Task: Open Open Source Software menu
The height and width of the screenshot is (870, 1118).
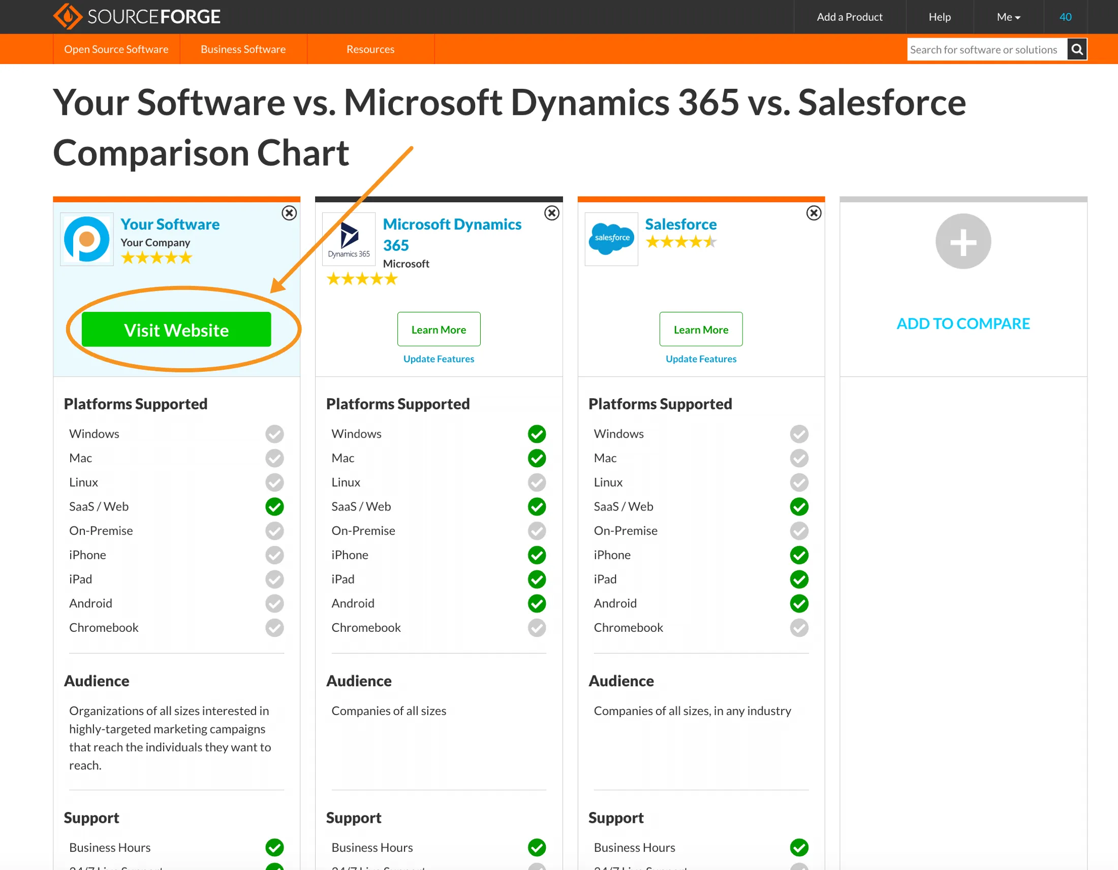Action: [116, 49]
